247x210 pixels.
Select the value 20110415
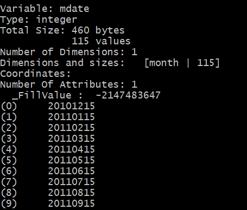pyautogui.click(x=71, y=149)
